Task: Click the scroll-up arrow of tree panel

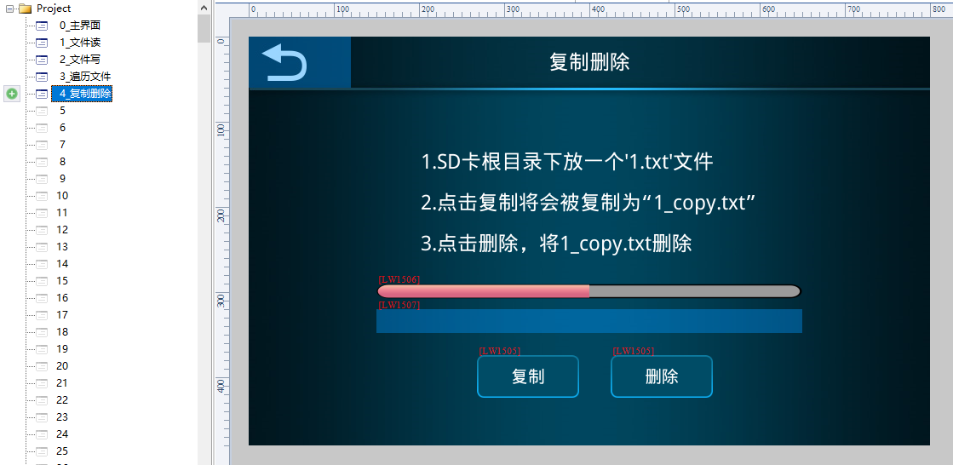Action: (204, 8)
